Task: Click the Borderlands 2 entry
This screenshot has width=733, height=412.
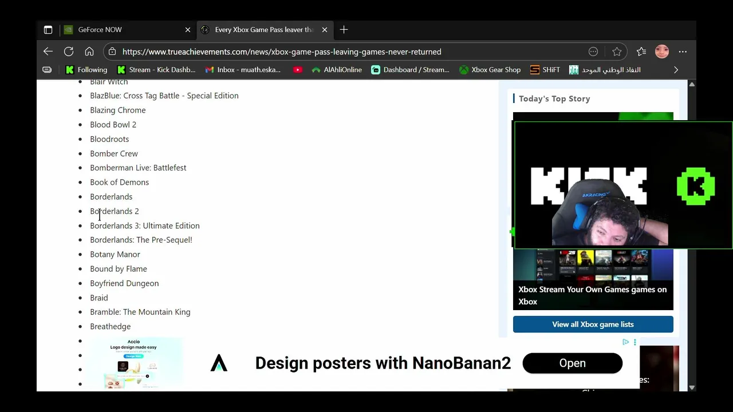Action: click(x=115, y=211)
